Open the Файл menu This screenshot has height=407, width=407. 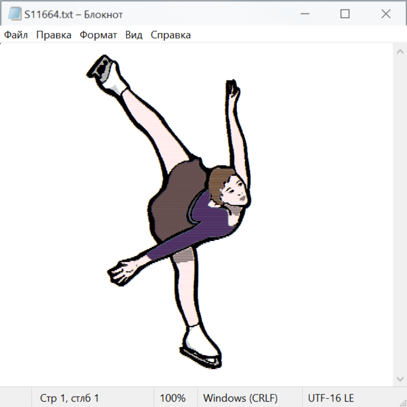point(16,35)
